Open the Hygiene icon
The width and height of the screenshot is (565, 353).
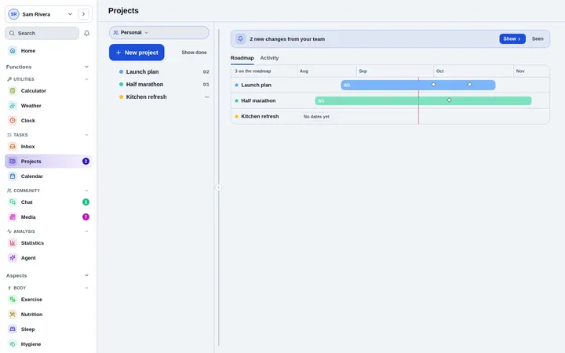click(x=13, y=344)
